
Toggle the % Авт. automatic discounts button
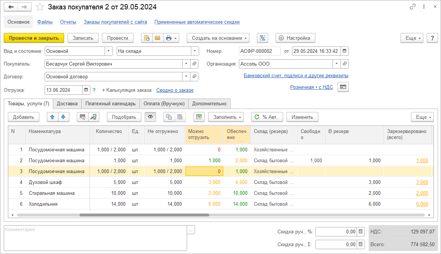(267, 117)
